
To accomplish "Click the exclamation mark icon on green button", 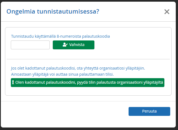I will coord(13,82).
